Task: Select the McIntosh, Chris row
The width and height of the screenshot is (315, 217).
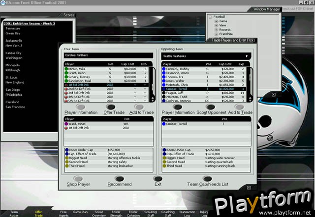Action: 204,85
